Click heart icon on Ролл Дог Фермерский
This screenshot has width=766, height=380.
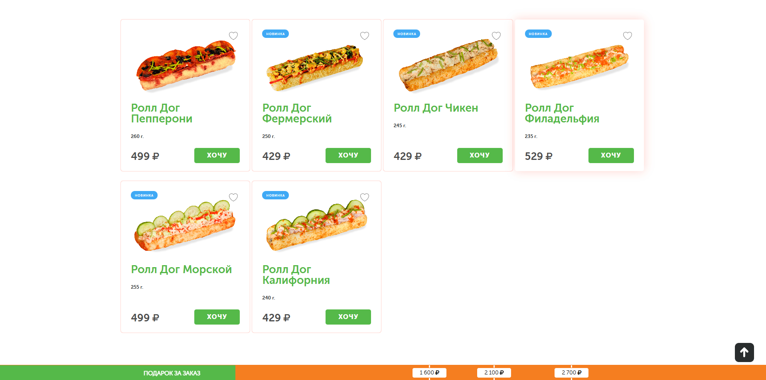tap(365, 36)
